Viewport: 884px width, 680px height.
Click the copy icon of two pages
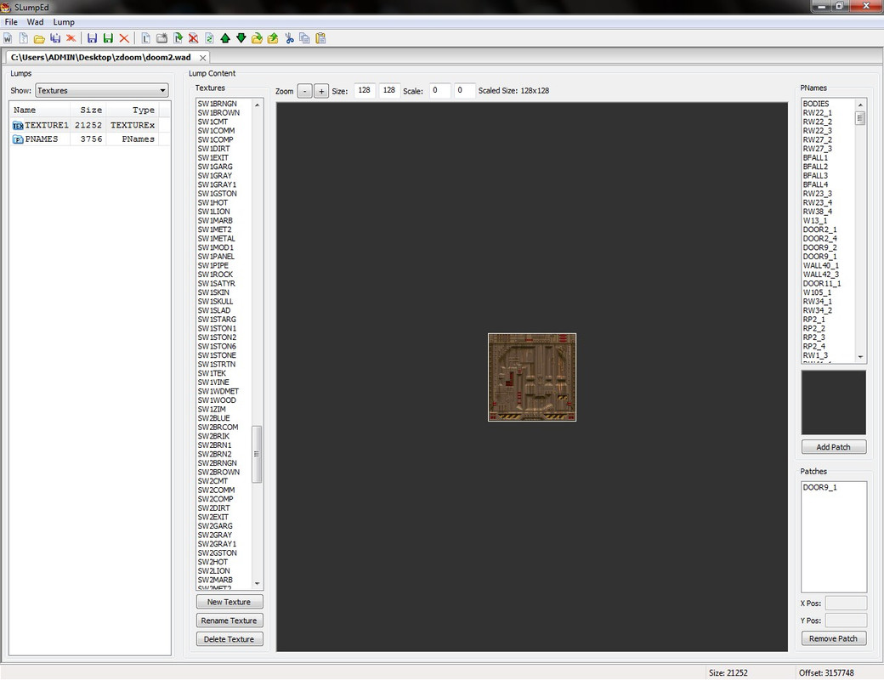tap(304, 38)
